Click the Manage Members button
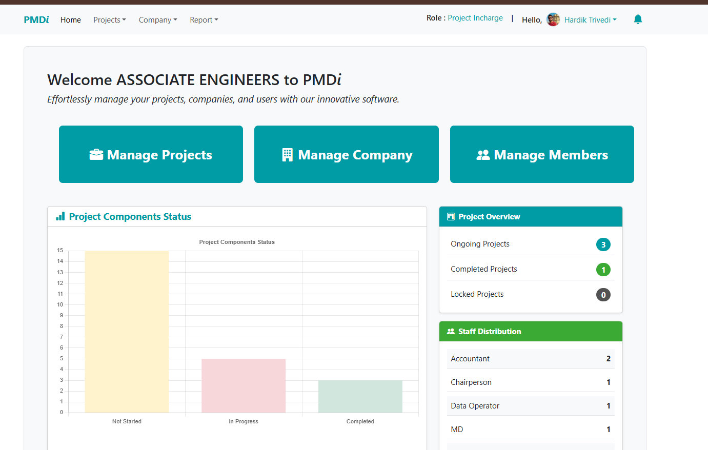The height and width of the screenshot is (450, 708). click(x=542, y=154)
